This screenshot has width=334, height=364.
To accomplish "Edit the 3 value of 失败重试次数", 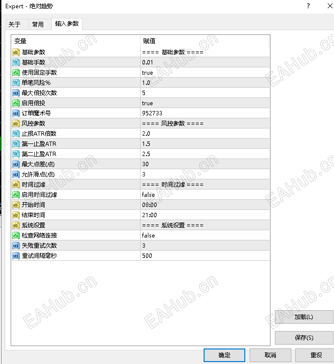I will coord(205,246).
